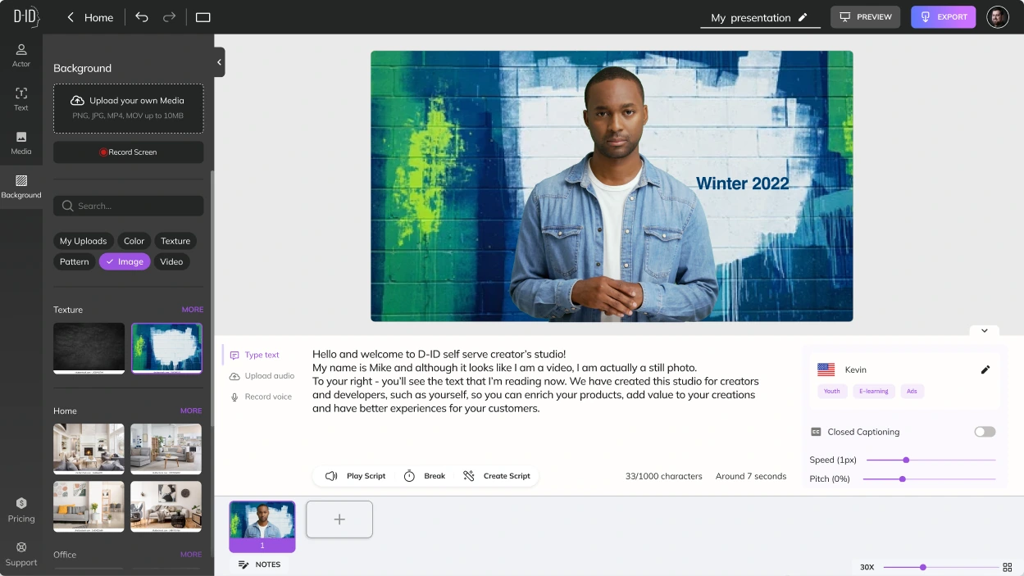Filter by My Uploads
Image resolution: width=1024 pixels, height=576 pixels.
click(x=83, y=241)
